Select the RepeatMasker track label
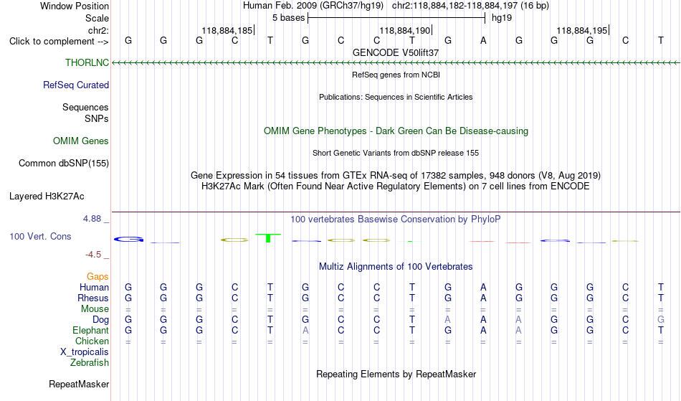Screen dimensions: 681x401 [79, 384]
